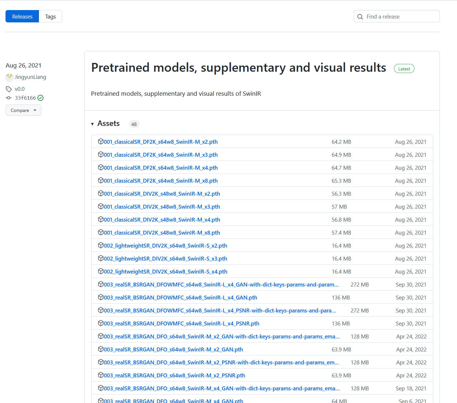Download 001_classicalSR_DF2K_s64w8_SwinIR-M_x2.pth

tap(161, 142)
